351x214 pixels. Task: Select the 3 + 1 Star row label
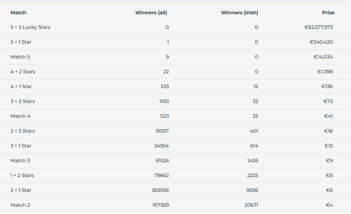click(21, 146)
